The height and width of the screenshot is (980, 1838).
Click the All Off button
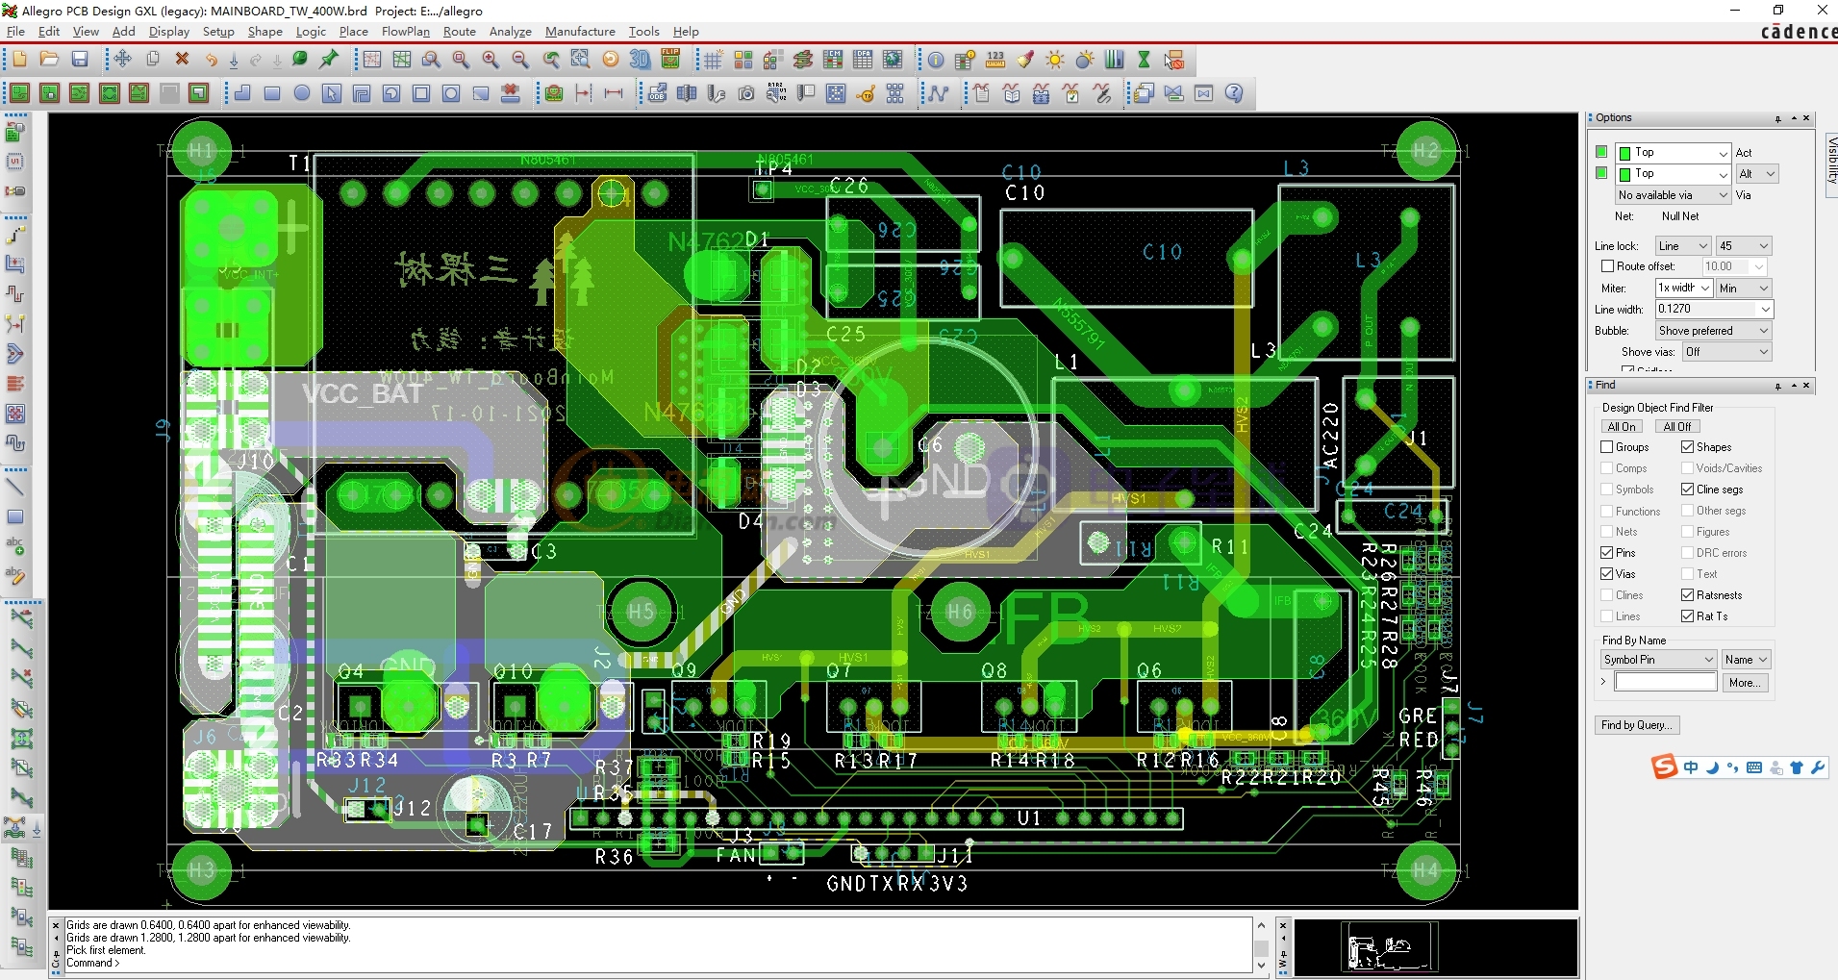point(1677,427)
